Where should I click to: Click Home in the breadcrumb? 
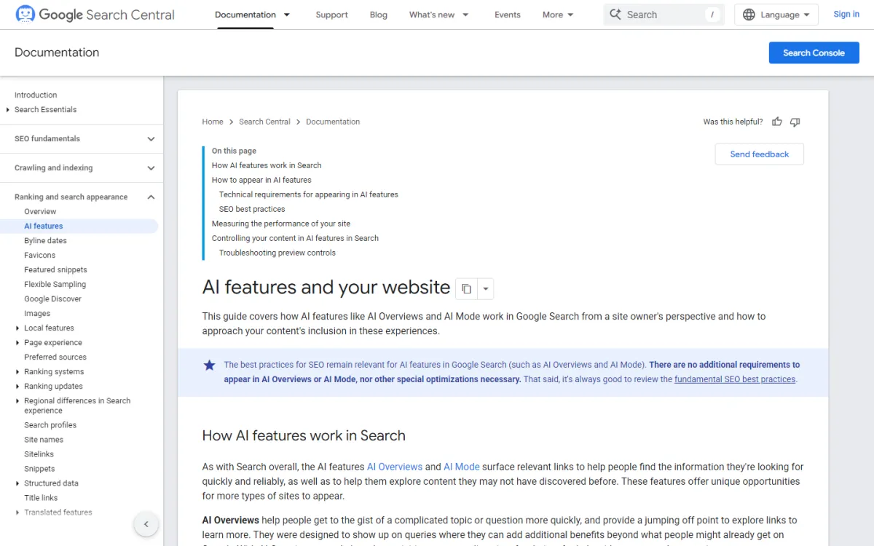coord(213,122)
